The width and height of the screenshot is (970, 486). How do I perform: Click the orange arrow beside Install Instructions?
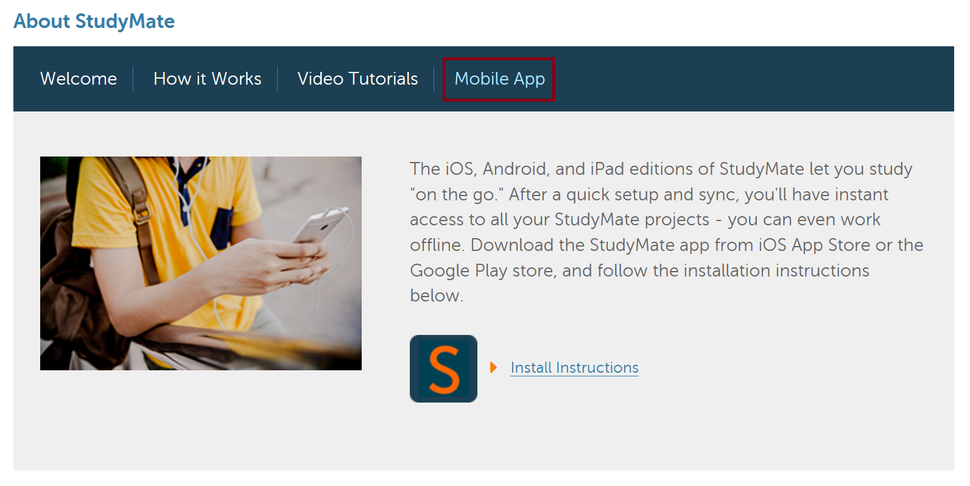point(494,367)
